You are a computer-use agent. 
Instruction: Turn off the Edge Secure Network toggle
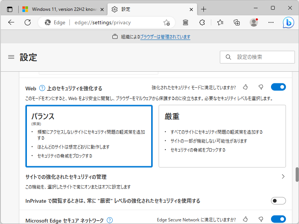coord(278,219)
